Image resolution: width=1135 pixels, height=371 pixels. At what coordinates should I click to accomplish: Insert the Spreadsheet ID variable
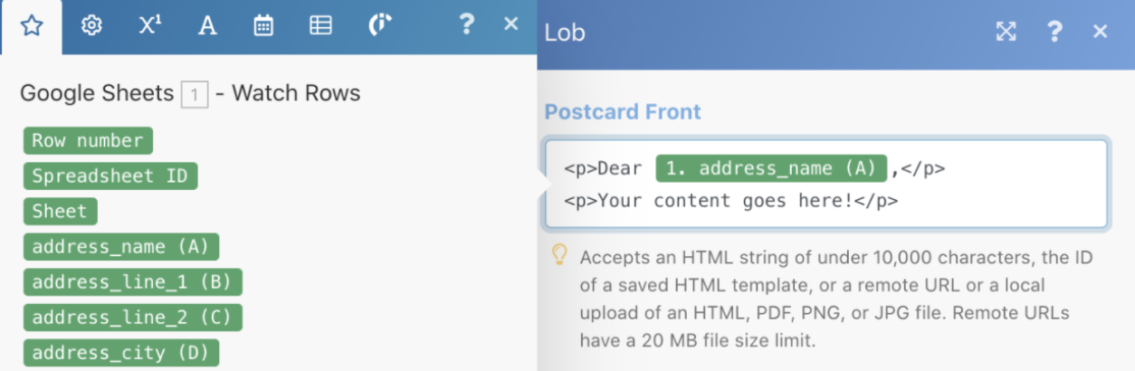(x=110, y=176)
